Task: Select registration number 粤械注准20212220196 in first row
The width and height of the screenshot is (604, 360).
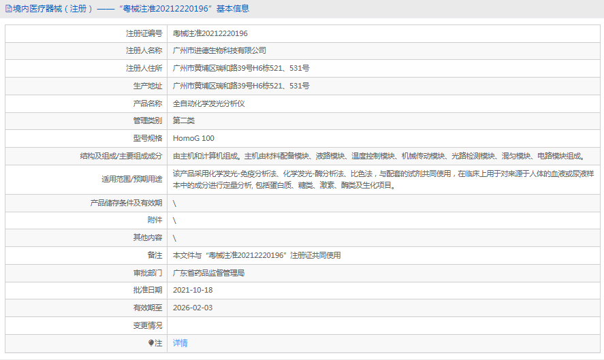Action: pos(210,33)
